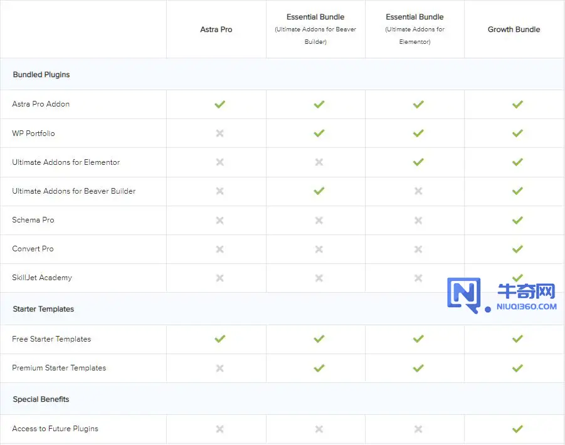Screen dimensions: 565x445
Task: Click Schema Pro cross, Beaver Builder bundle column
Action: pos(319,221)
